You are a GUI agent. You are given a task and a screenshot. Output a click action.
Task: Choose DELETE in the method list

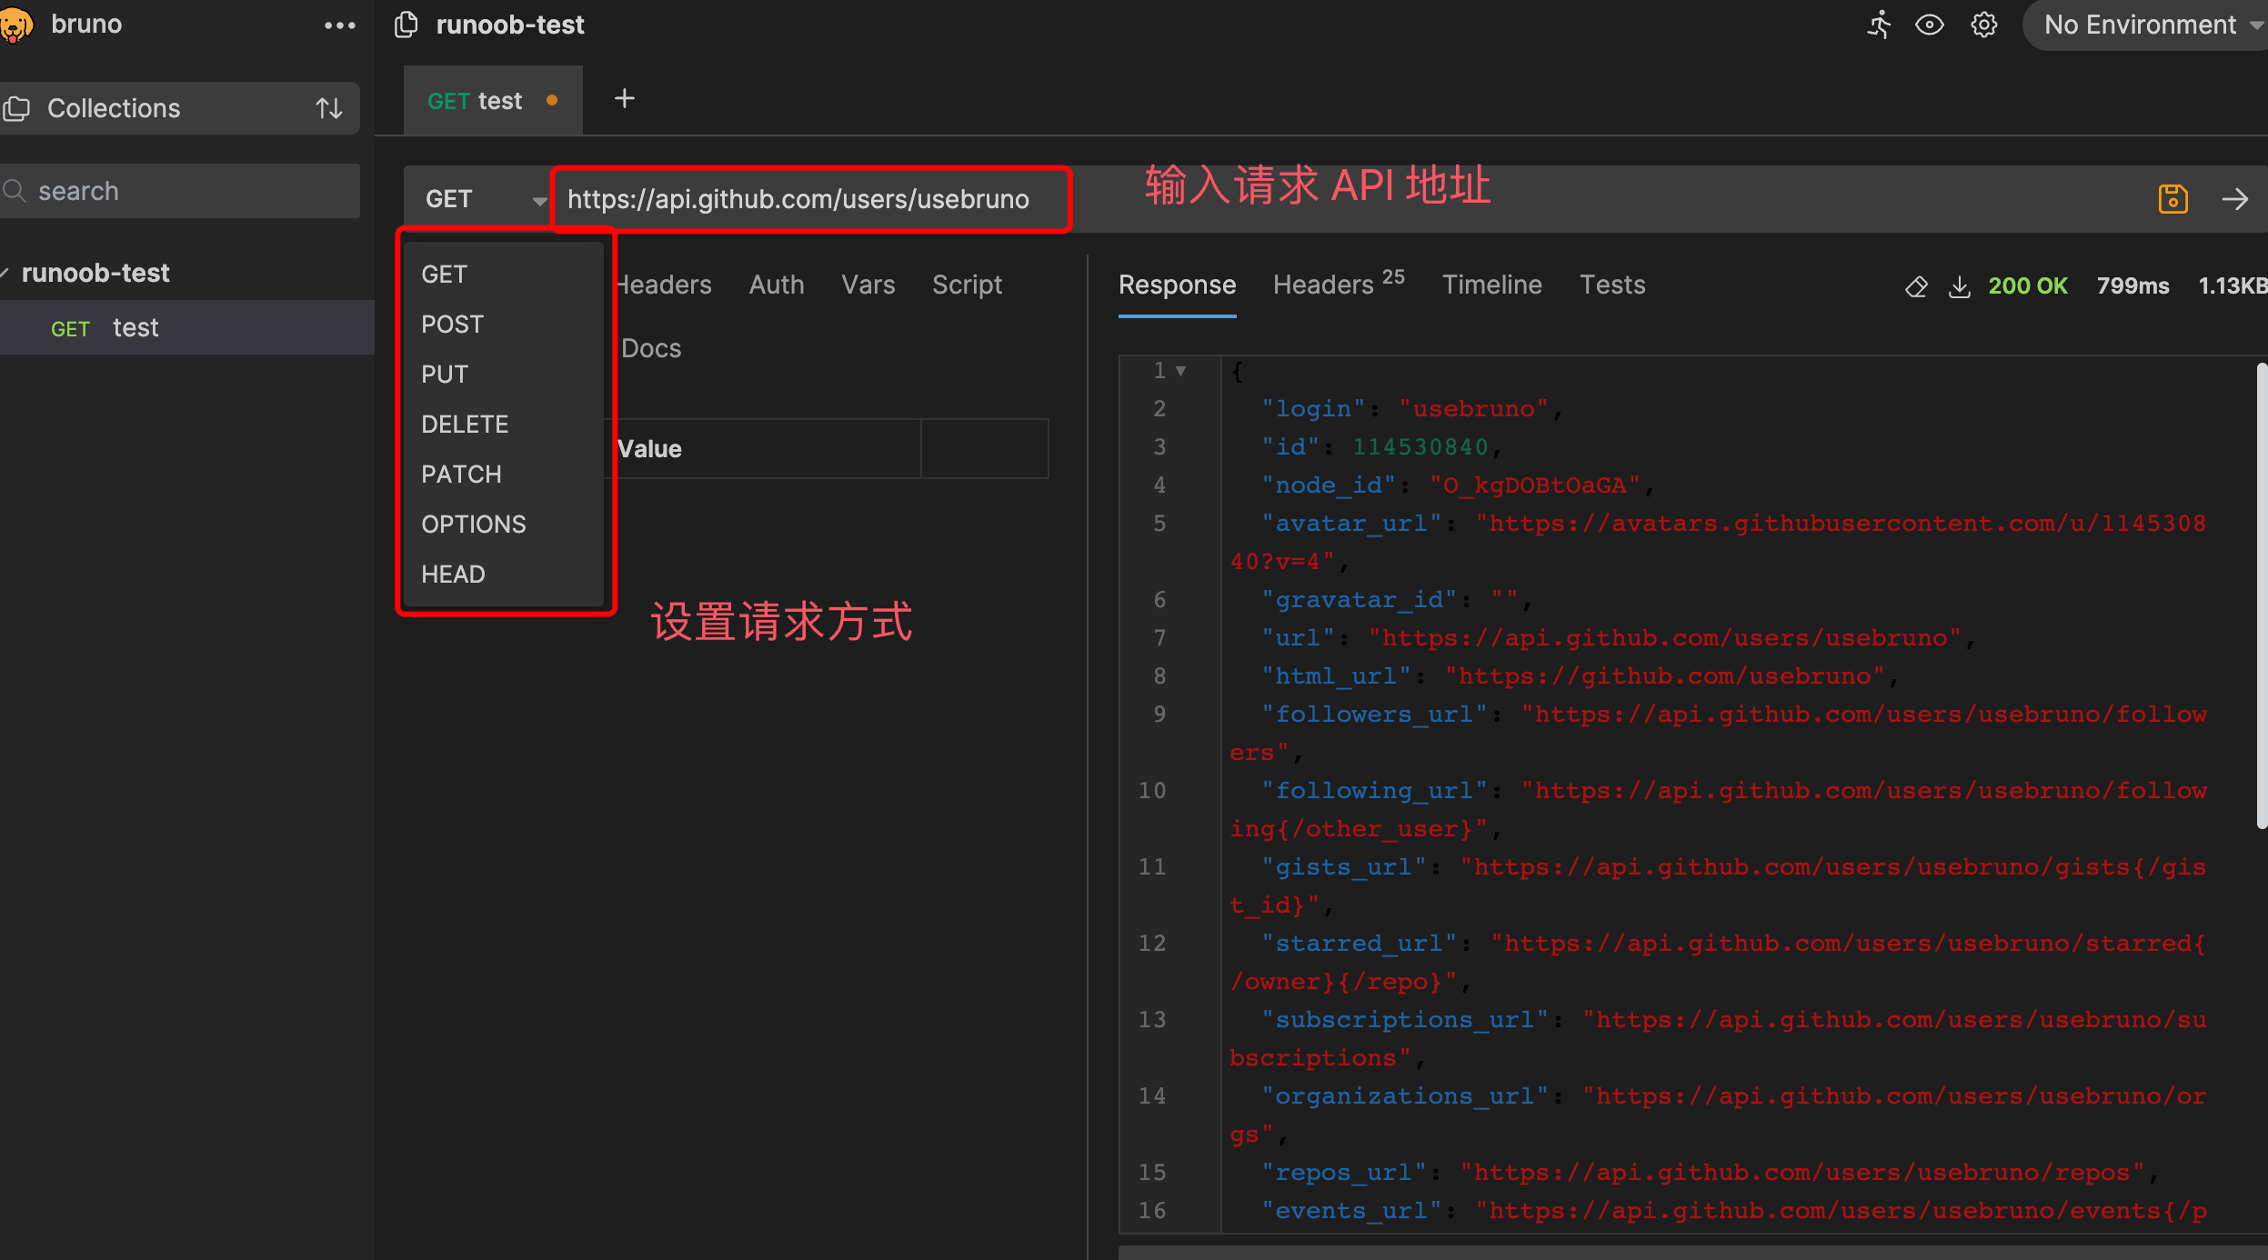[465, 425]
